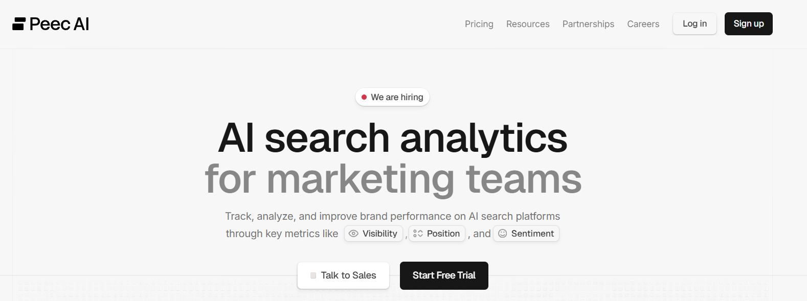The image size is (807, 301).
Task: Start a free trial
Action: [x=443, y=275]
